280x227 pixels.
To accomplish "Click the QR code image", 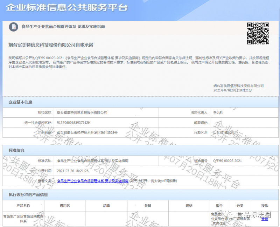I will [258, 33].
